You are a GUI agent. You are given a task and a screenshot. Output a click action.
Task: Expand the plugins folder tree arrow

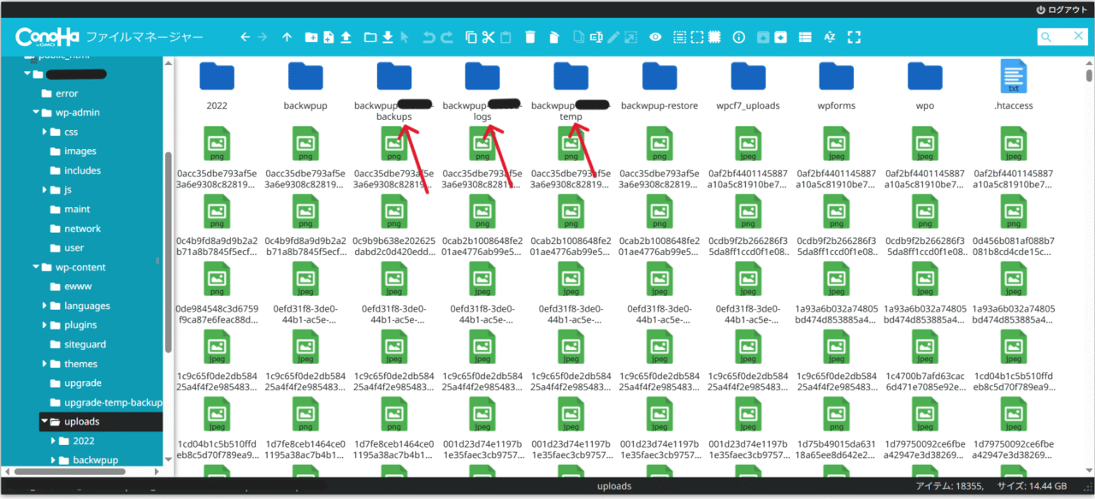45,325
